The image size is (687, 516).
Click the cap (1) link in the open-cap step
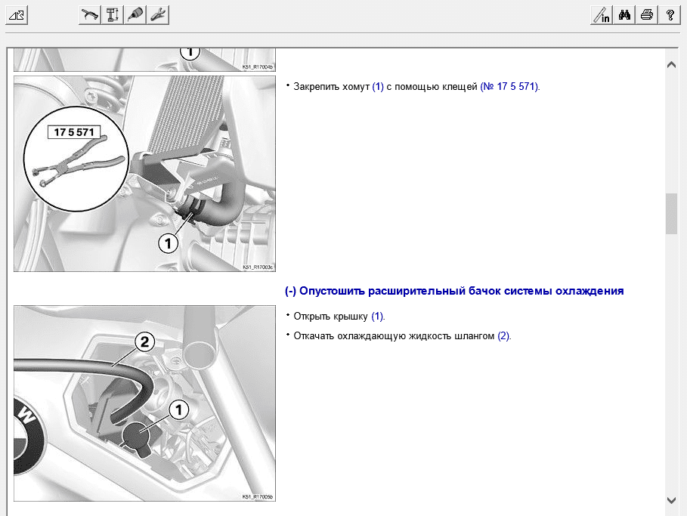click(377, 316)
